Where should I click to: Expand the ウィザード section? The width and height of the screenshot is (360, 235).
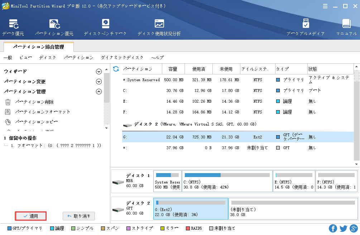pos(99,72)
